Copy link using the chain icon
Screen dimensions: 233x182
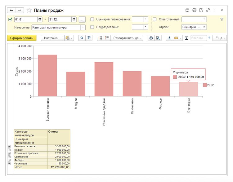click(x=208, y=10)
